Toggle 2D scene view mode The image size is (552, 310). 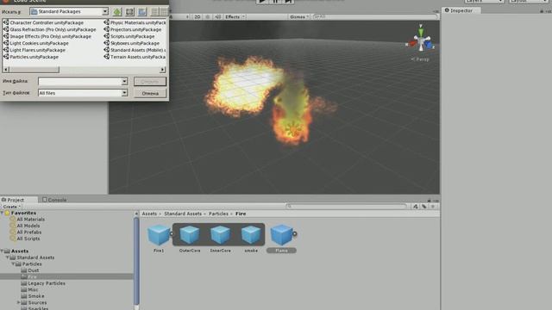pyautogui.click(x=198, y=17)
